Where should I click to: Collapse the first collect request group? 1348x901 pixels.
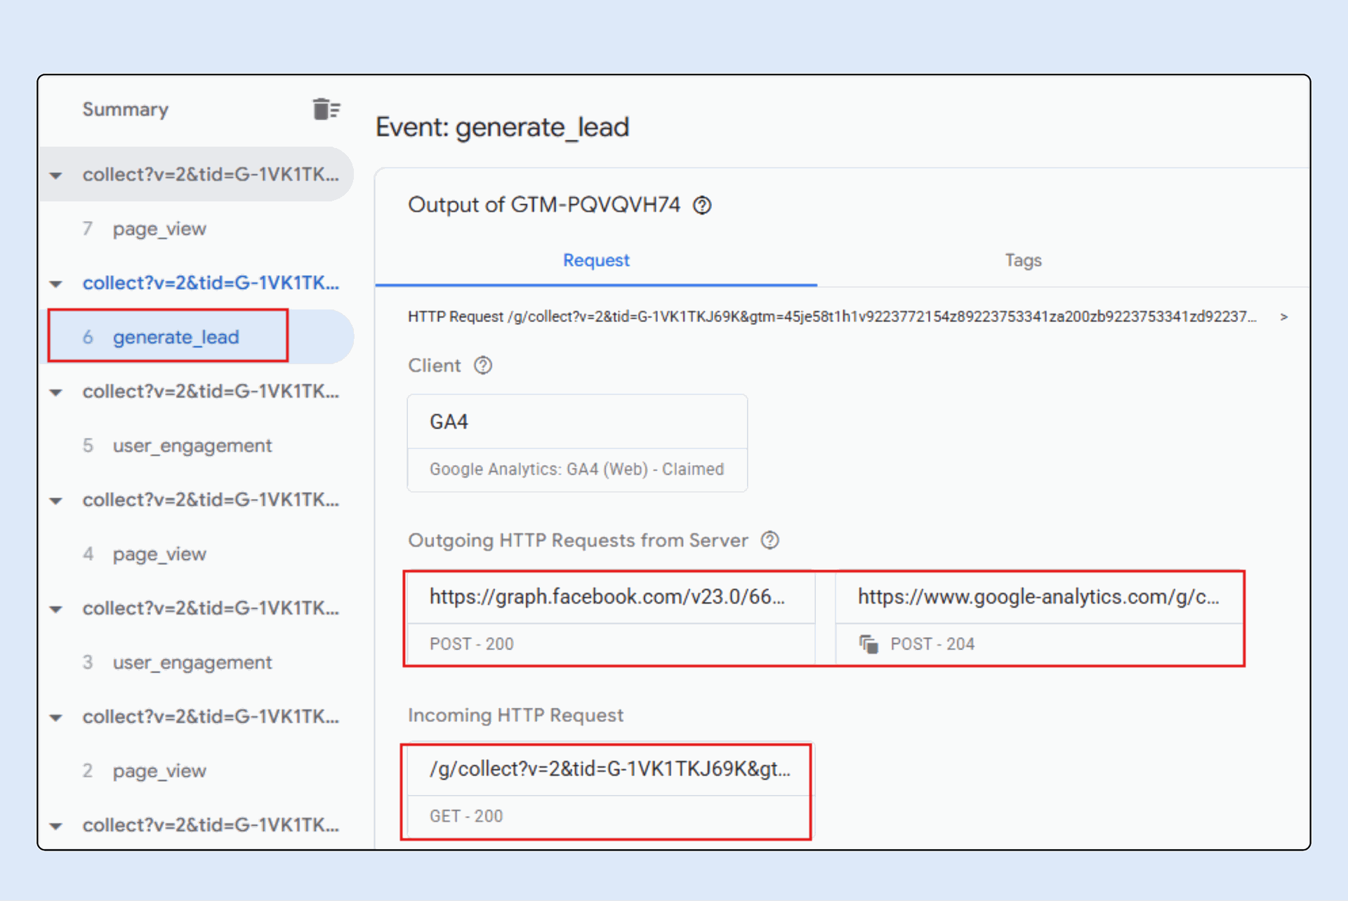click(56, 175)
